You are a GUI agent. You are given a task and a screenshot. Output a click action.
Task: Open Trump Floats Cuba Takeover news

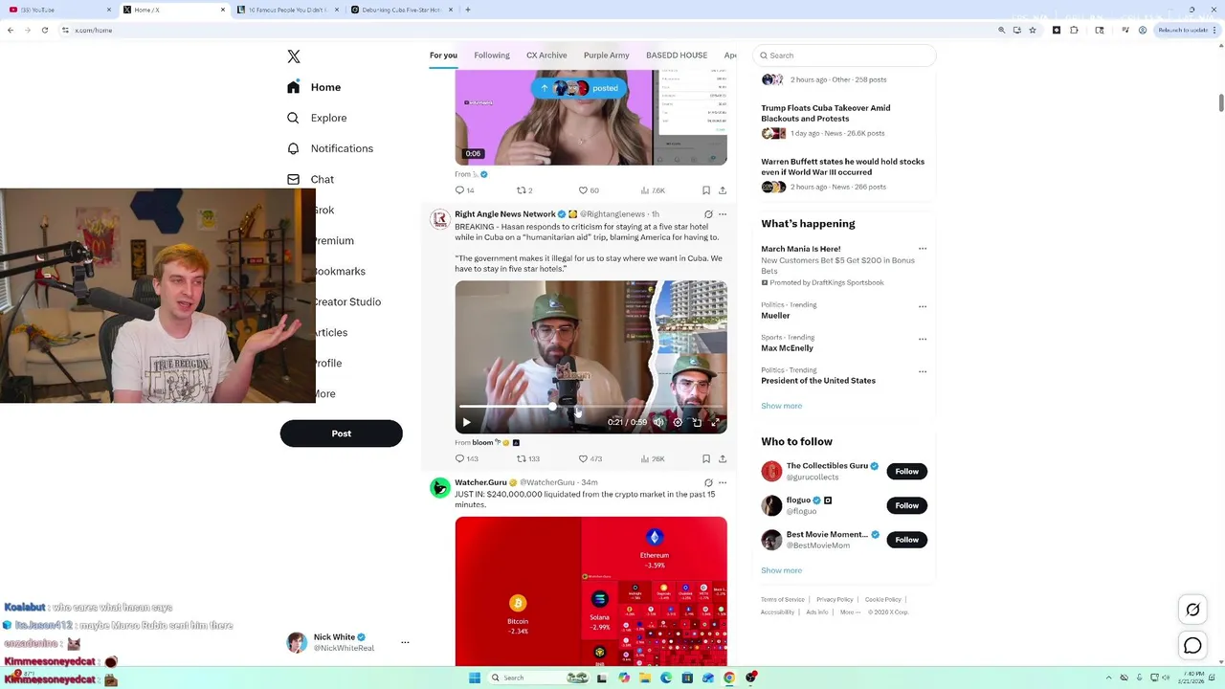pyautogui.click(x=825, y=113)
